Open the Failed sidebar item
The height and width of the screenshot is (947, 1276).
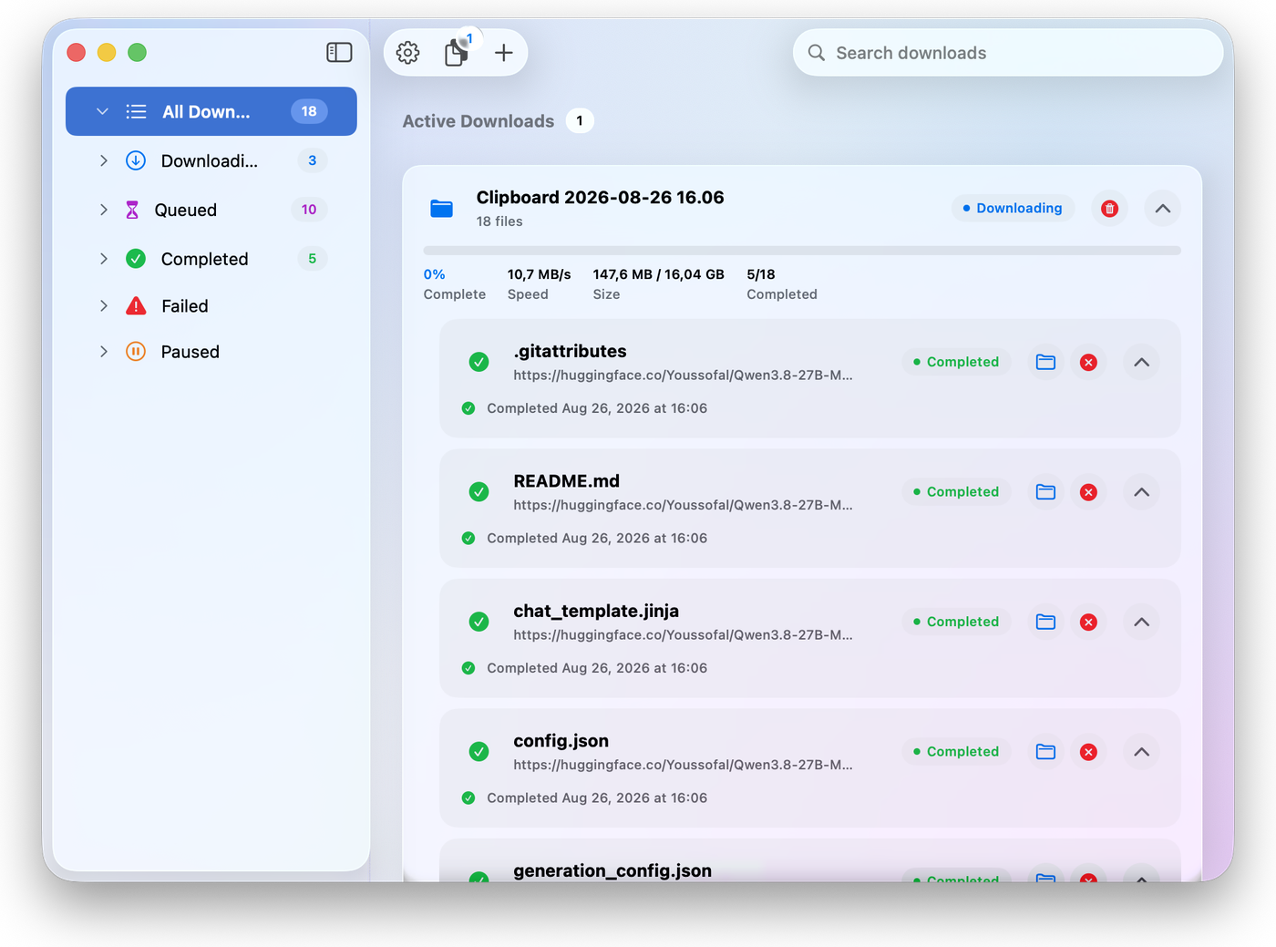[211, 306]
